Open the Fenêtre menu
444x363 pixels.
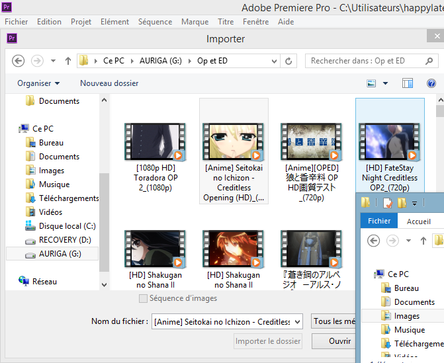pos(255,22)
